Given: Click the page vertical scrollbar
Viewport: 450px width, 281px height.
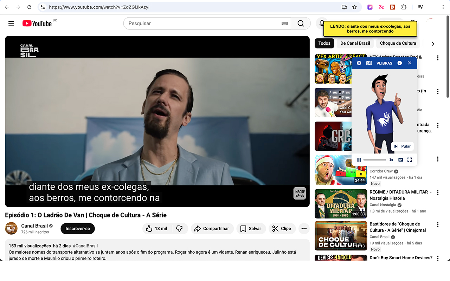Looking at the screenshot, I should point(448,56).
